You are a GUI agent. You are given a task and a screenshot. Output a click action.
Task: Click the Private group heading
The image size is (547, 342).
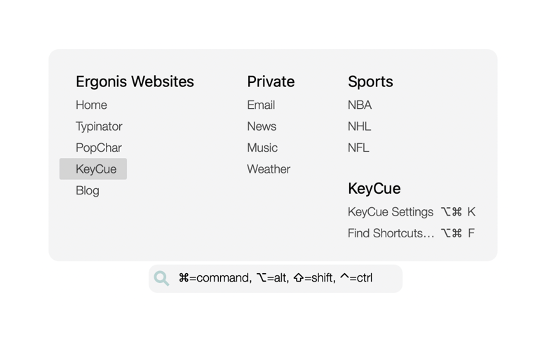(x=271, y=81)
